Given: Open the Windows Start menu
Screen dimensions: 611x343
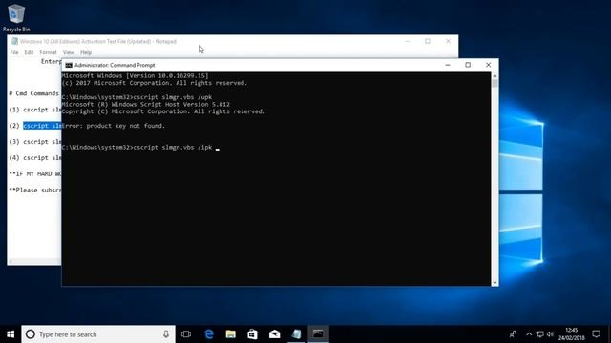Looking at the screenshot, I should [11, 334].
